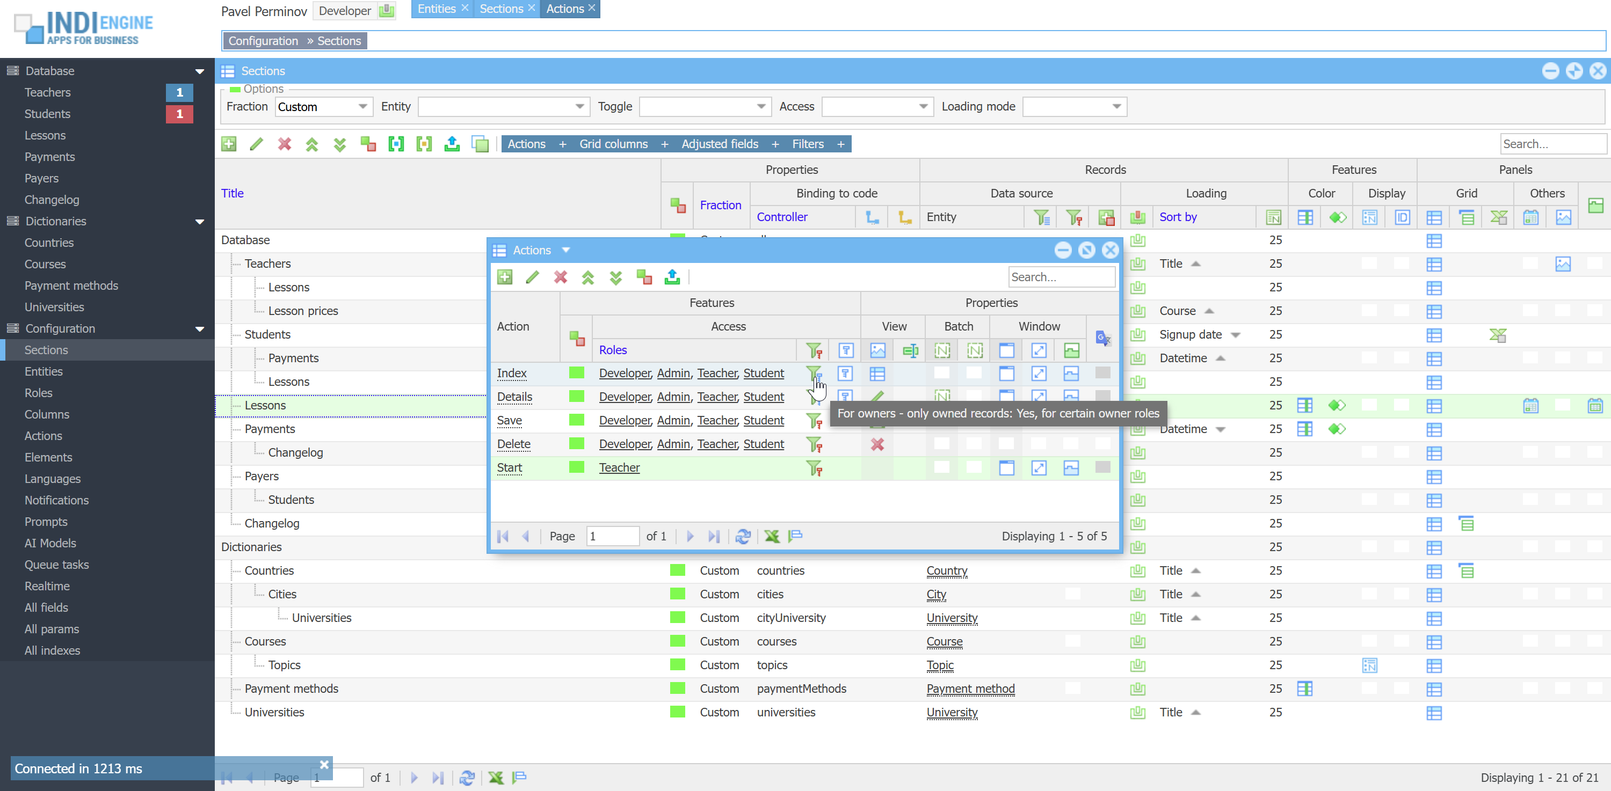The width and height of the screenshot is (1611, 791).
Task: Click the red delete X in sections toolbar
Action: coord(285,144)
